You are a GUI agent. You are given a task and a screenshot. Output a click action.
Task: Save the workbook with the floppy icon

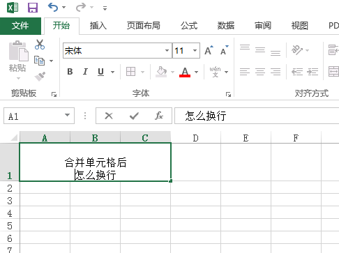pyautogui.click(x=33, y=8)
